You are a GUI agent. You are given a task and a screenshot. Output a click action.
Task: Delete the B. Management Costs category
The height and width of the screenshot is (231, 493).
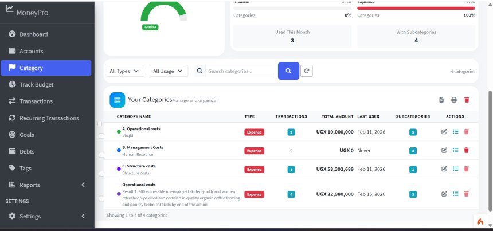click(x=466, y=150)
